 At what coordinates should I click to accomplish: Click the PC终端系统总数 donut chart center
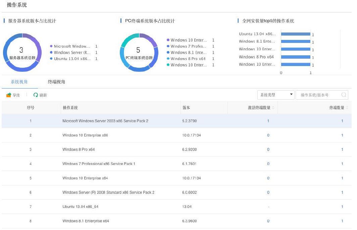coord(139,53)
